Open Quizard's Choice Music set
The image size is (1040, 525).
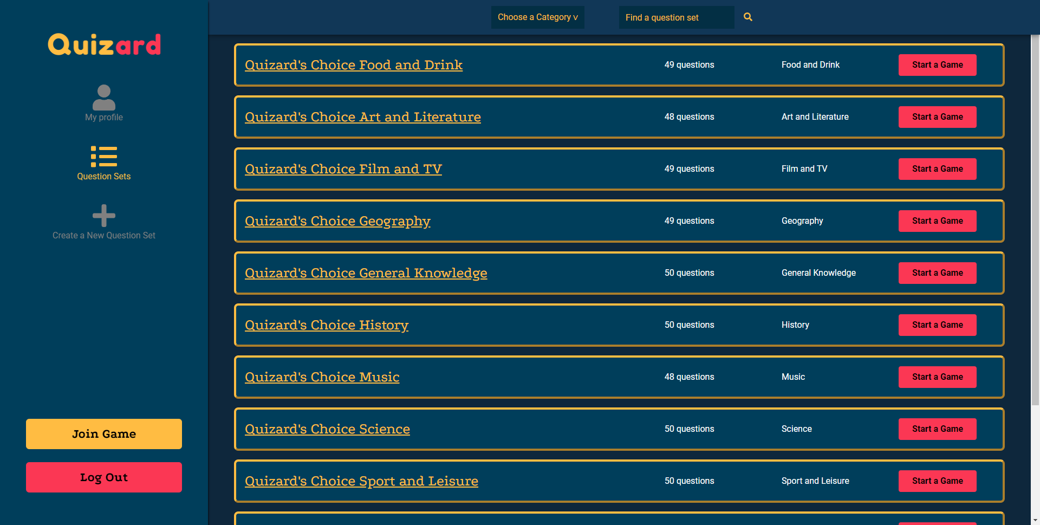322,377
